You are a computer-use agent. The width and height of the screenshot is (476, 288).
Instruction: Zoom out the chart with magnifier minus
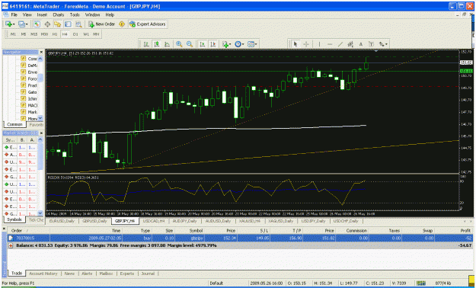(x=190, y=44)
